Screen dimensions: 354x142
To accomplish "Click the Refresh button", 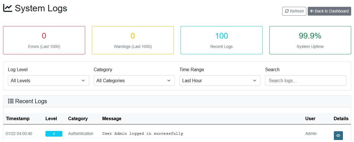I will coord(294,11).
